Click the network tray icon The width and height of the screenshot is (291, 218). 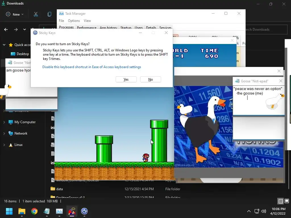pyautogui.click(x=257, y=211)
